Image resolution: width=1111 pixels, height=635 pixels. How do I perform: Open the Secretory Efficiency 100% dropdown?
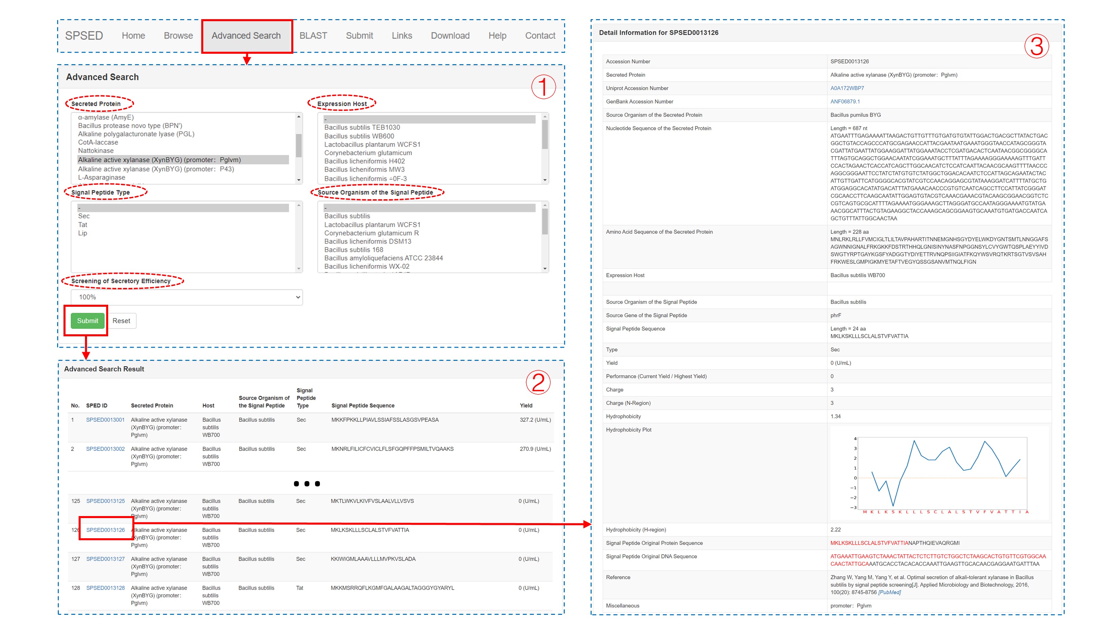(186, 297)
